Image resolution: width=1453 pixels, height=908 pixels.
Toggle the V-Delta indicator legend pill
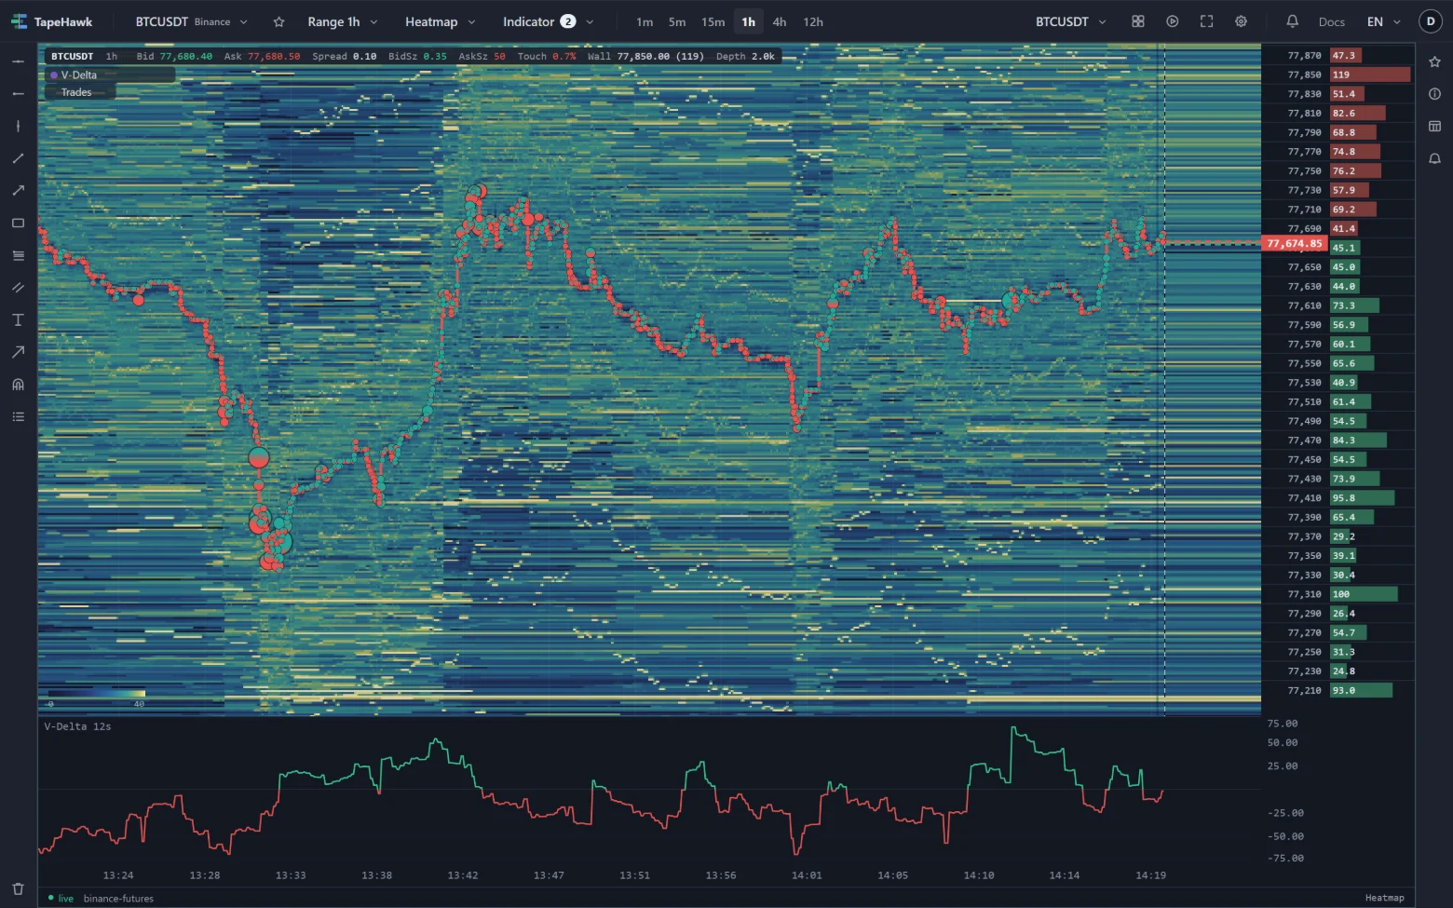click(x=110, y=75)
